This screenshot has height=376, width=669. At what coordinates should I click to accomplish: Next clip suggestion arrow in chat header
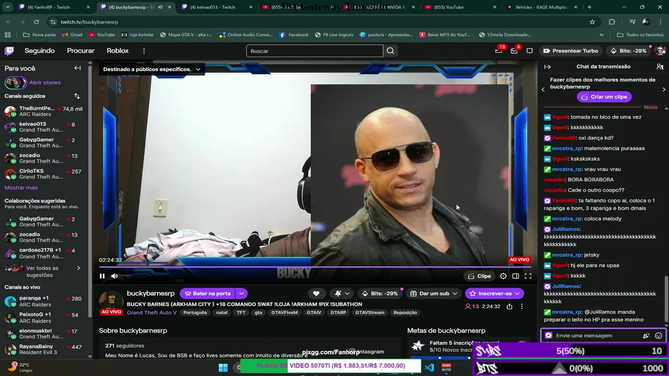point(664,89)
